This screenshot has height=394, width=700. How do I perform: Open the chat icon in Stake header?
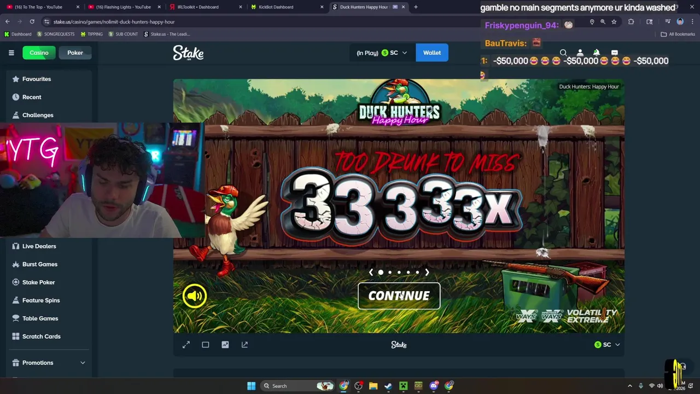[614, 53]
